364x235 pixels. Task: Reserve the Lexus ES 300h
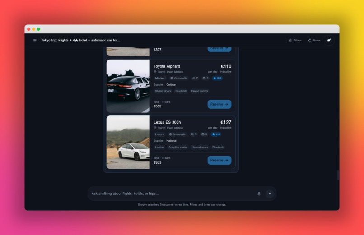click(219, 161)
